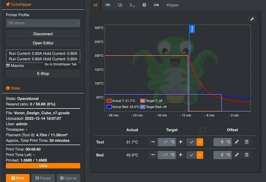Click the wrench settings icon above graph
Screen dimensions: 266x182
point(252,19)
